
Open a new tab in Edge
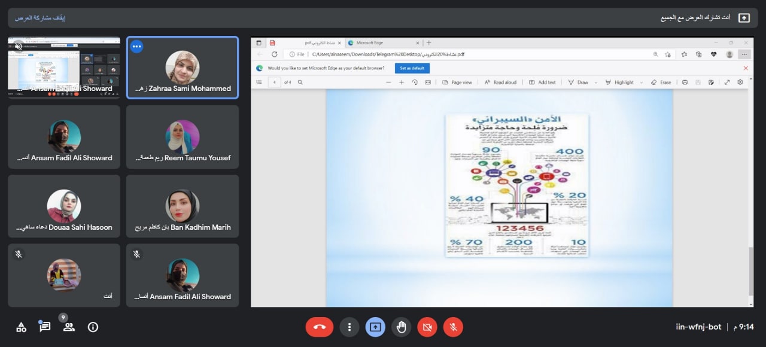click(429, 43)
